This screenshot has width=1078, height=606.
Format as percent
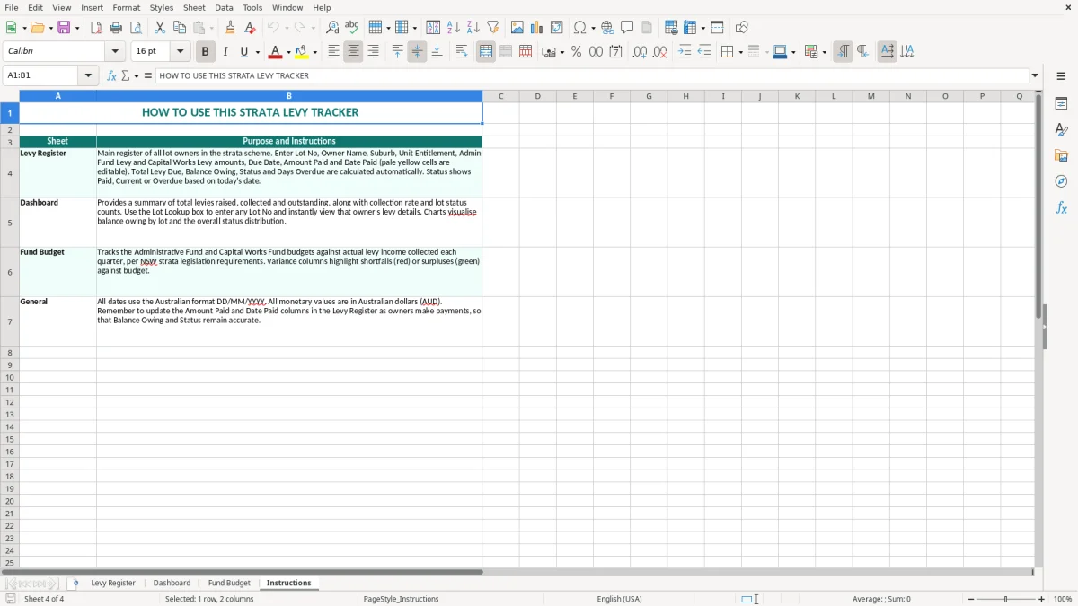click(576, 52)
